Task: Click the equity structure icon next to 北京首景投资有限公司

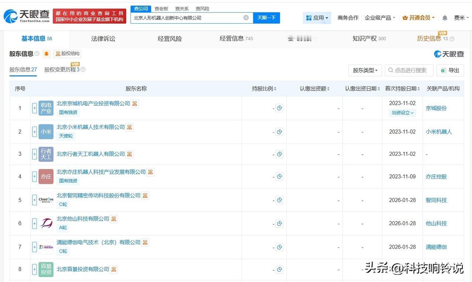Action: 114,269
